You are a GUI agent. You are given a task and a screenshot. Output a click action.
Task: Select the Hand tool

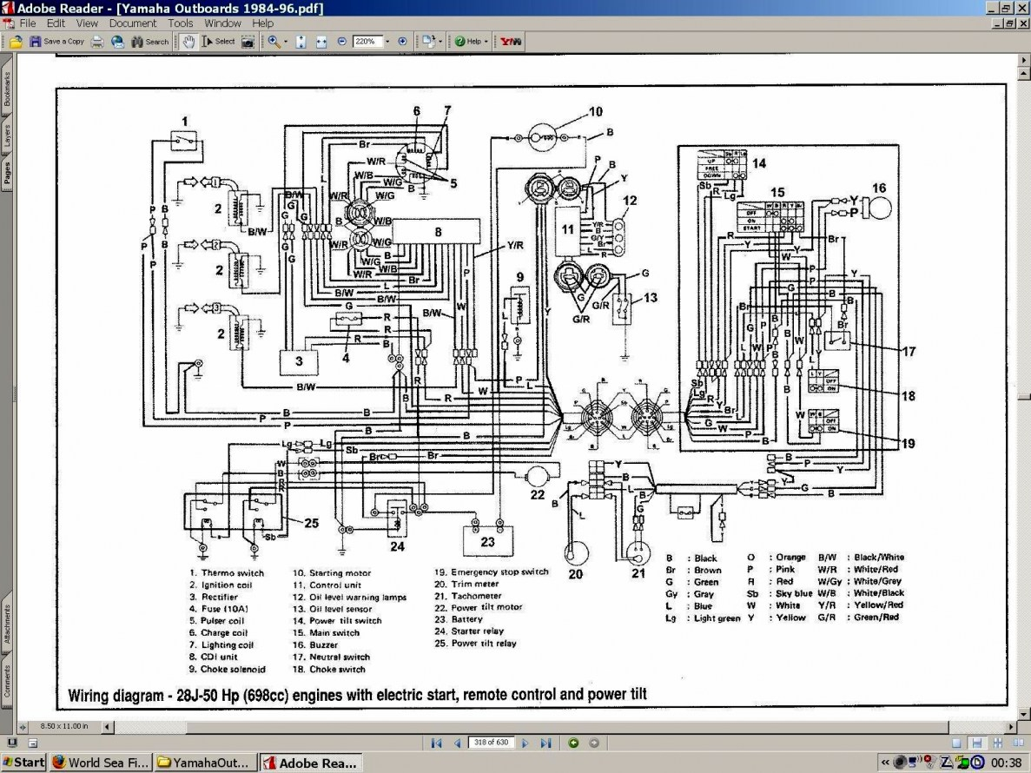tap(188, 42)
